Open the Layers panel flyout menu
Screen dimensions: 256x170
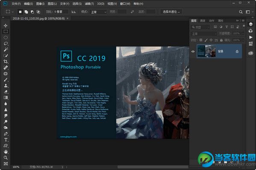(243, 20)
